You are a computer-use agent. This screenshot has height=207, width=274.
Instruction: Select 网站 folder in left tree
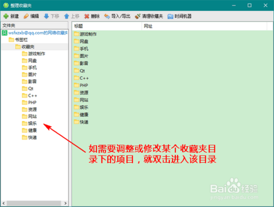coord(29,117)
